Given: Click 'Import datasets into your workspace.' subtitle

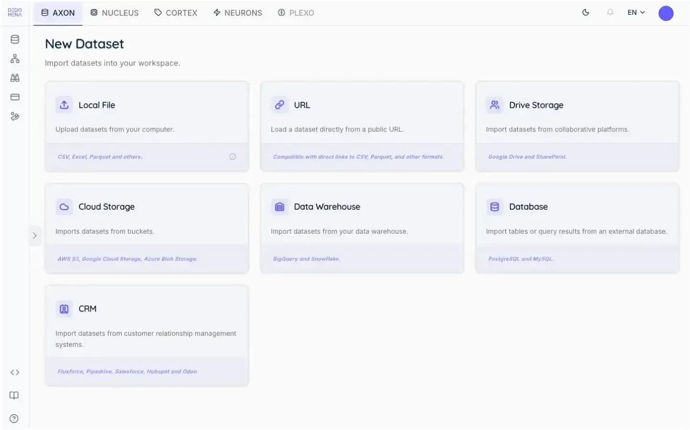Looking at the screenshot, I should tap(112, 63).
